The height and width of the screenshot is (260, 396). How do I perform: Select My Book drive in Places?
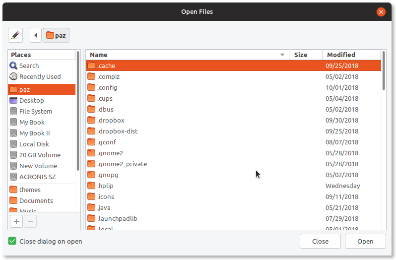pos(42,122)
